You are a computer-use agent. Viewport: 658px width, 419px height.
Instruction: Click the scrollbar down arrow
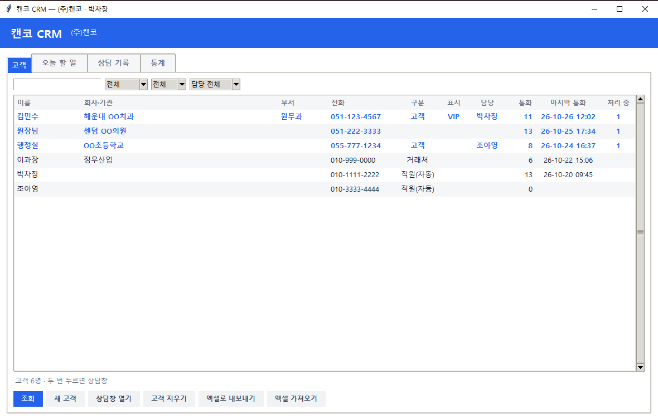[640, 367]
